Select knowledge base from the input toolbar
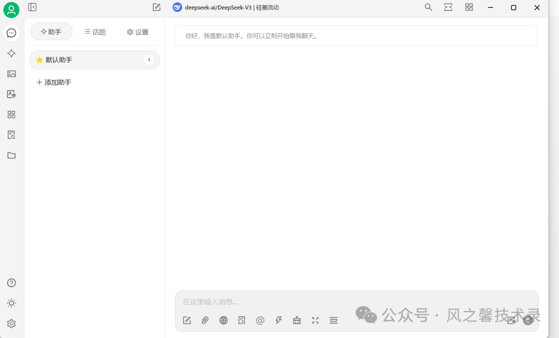Screen dimensions: 559x338 click(242, 320)
